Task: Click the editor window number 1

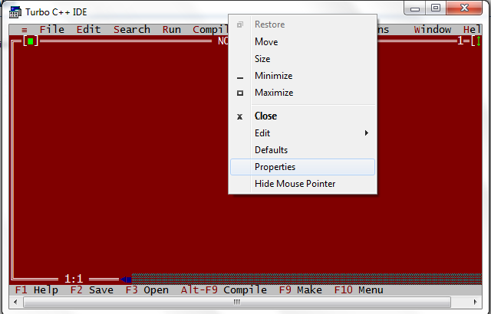Action: pyautogui.click(x=460, y=41)
